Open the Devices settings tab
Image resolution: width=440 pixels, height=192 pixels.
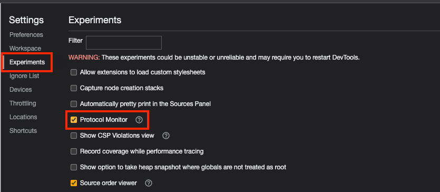point(21,90)
